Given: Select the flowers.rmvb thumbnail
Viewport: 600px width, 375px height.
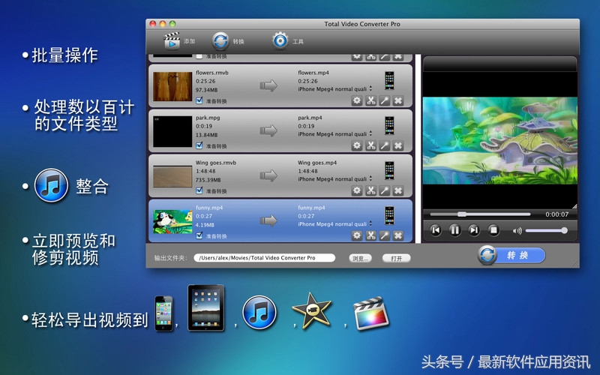Looking at the screenshot, I should point(172,86).
